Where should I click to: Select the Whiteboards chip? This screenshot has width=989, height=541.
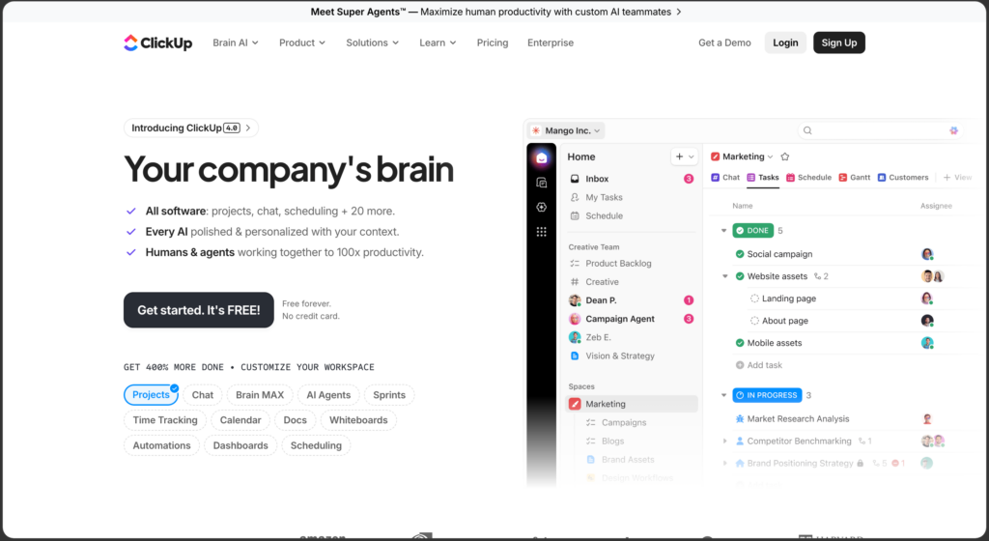click(x=358, y=420)
